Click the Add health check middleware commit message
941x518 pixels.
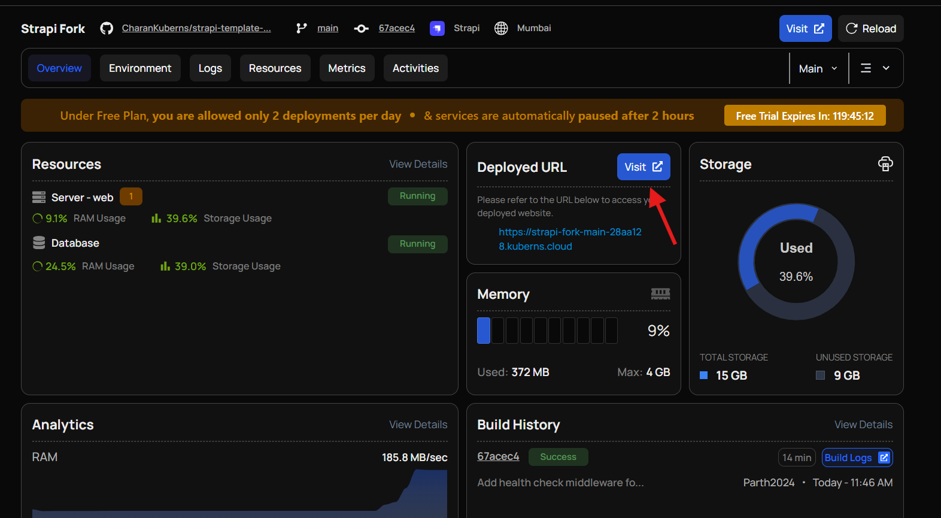pos(560,483)
